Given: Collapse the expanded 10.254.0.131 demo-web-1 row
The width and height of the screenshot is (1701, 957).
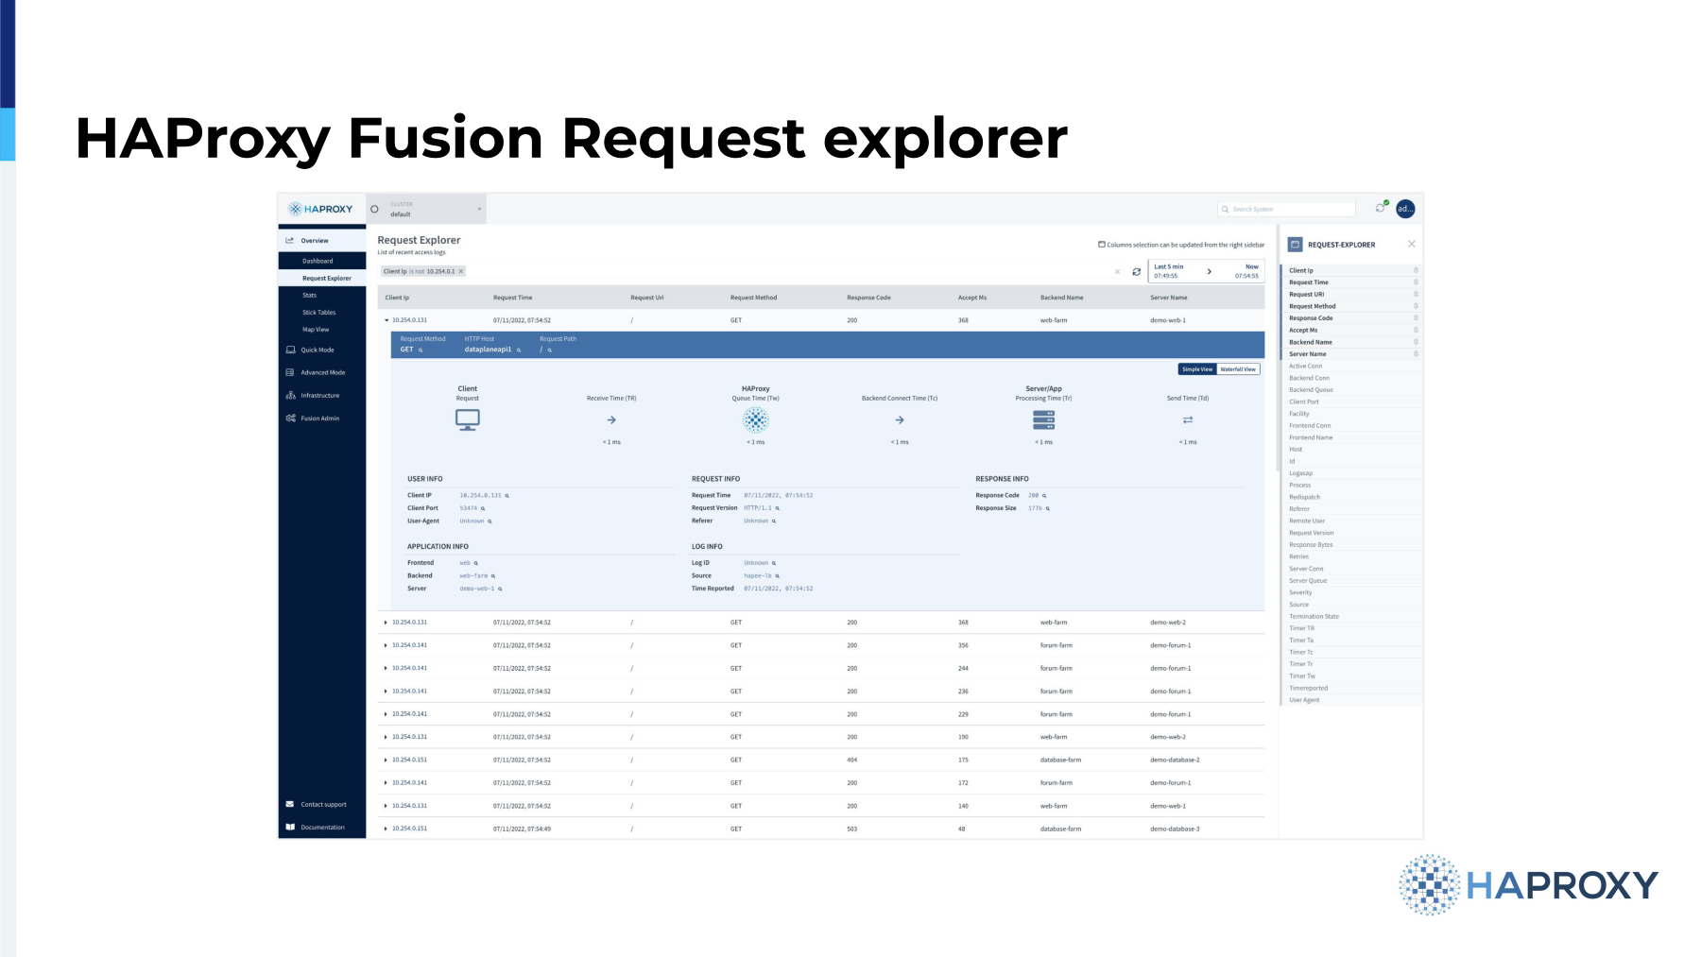Looking at the screenshot, I should [387, 320].
